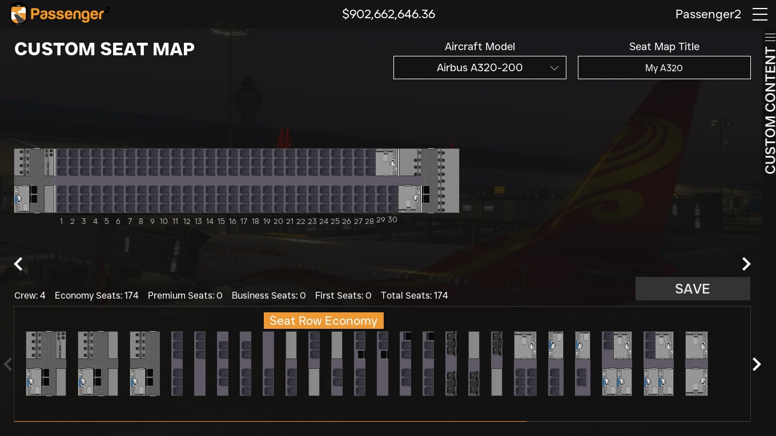
Task: Expand the Custom Content side panel
Action: tap(770, 103)
